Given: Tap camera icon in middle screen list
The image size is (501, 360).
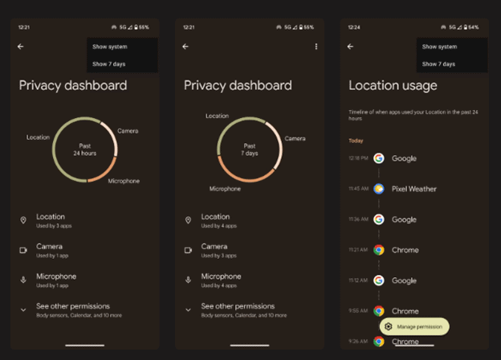Looking at the screenshot, I should 188,250.
